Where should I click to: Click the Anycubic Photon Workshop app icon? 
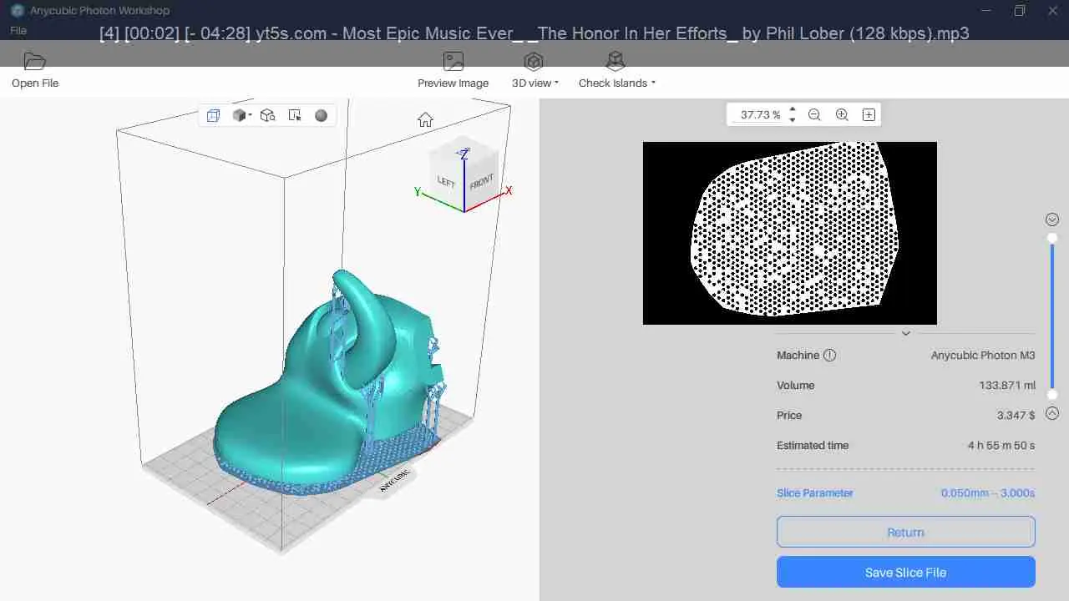pos(18,10)
